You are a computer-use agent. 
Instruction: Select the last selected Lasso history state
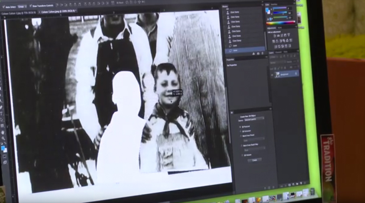click(x=245, y=50)
